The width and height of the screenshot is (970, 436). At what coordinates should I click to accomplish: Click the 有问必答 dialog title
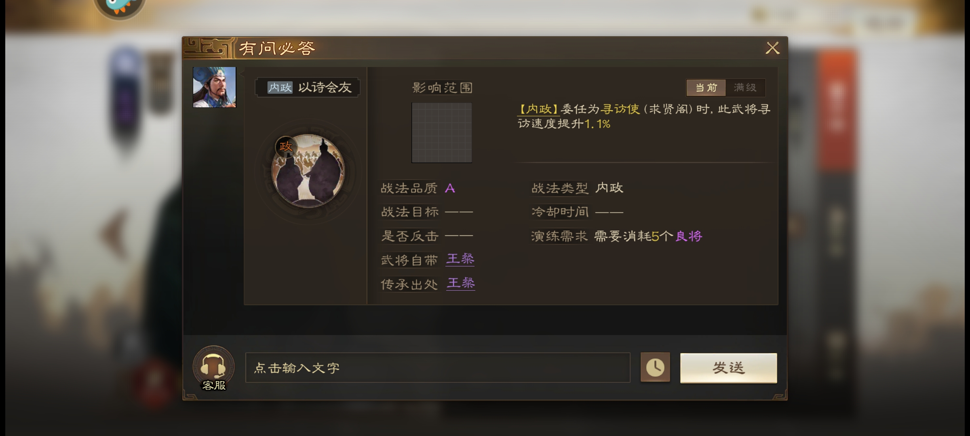(x=277, y=48)
